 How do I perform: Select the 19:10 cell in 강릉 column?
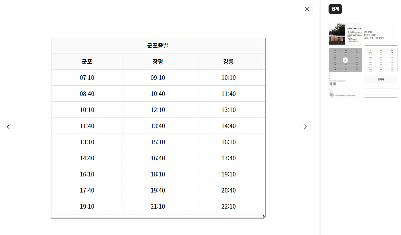click(229, 174)
